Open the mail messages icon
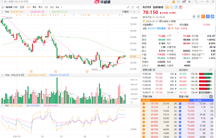Image resolution: width=216 pixels, height=138 pixels. point(184,2)
